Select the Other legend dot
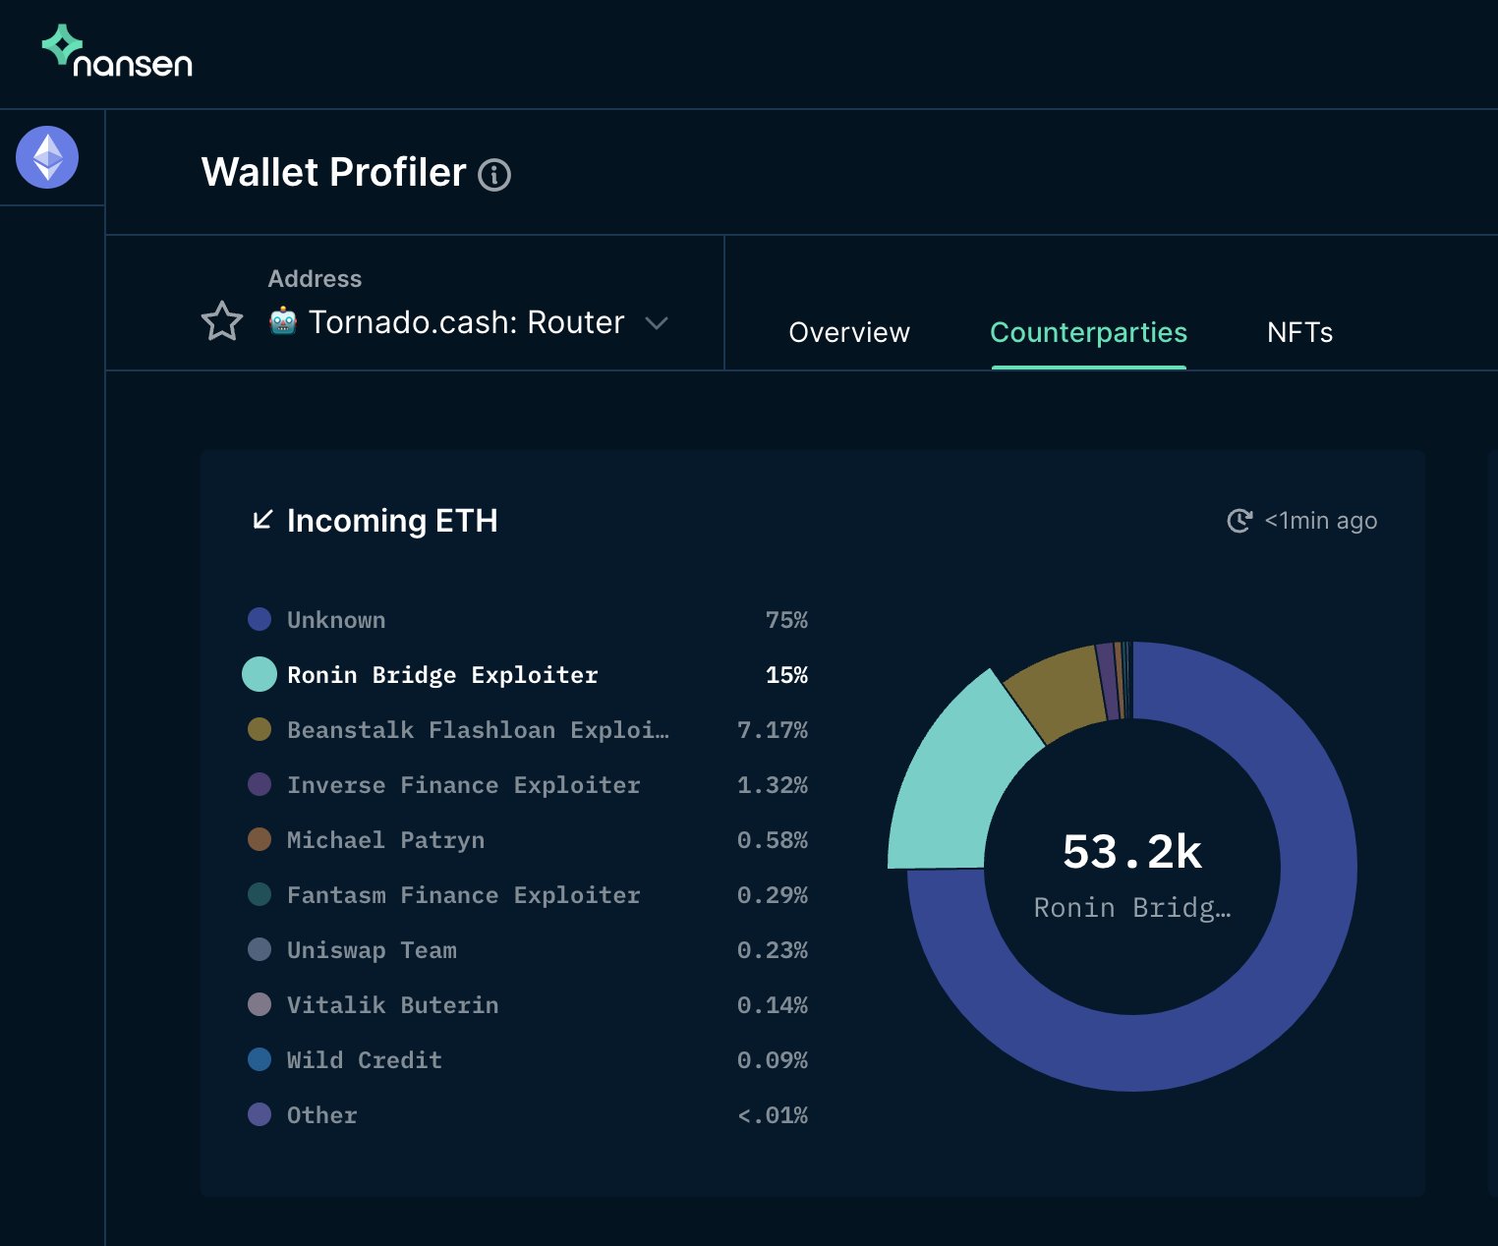Screen dimensions: 1498x1246 [x=259, y=1114]
